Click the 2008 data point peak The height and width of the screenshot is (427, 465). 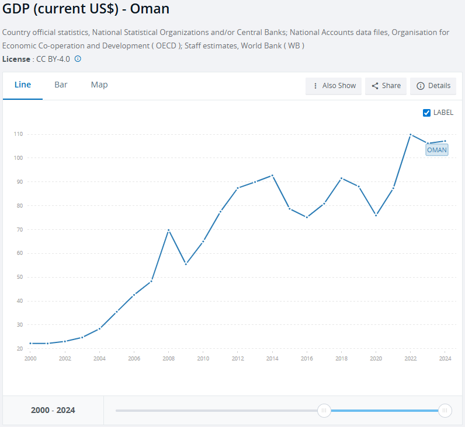(x=168, y=230)
